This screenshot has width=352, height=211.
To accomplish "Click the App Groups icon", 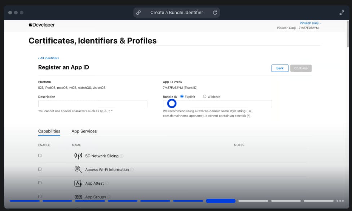I will (78, 197).
